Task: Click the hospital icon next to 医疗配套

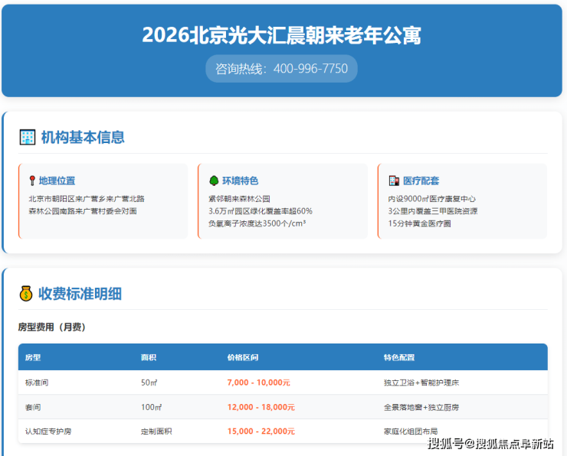Action: (x=394, y=181)
